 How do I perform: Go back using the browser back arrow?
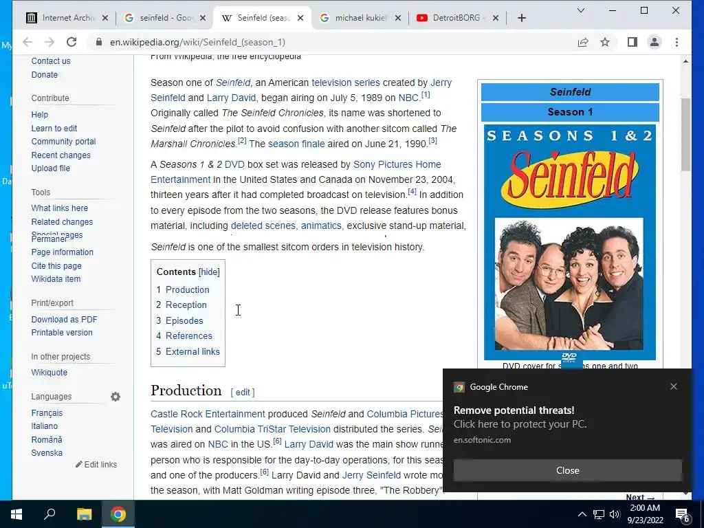tap(27, 42)
